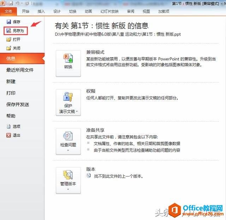Click heading 权限
Viewport: 226px width, 220px height.
click(x=91, y=91)
